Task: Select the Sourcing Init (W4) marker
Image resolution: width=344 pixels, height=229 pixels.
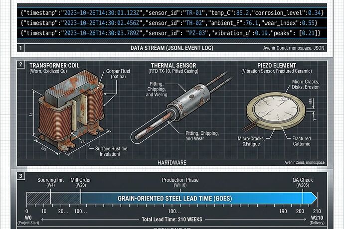Action: [x=50, y=182]
